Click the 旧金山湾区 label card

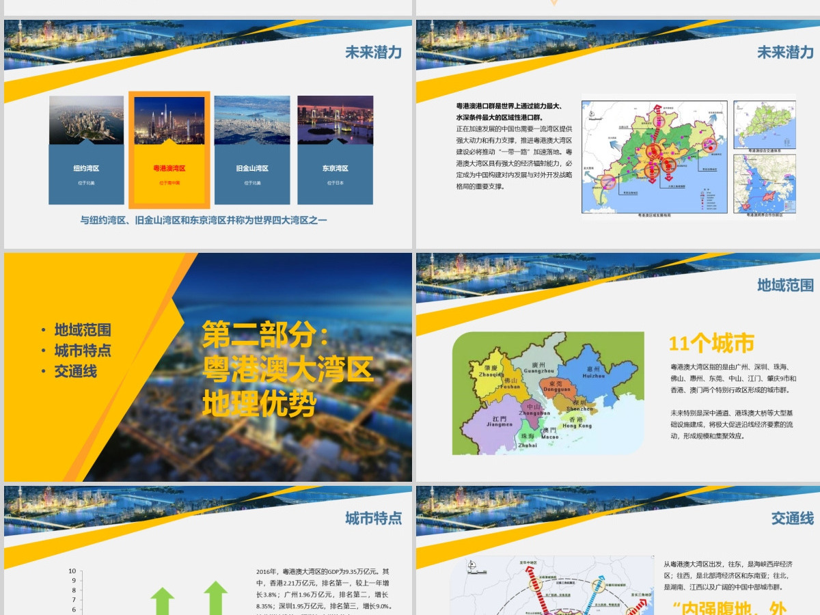tap(251, 174)
